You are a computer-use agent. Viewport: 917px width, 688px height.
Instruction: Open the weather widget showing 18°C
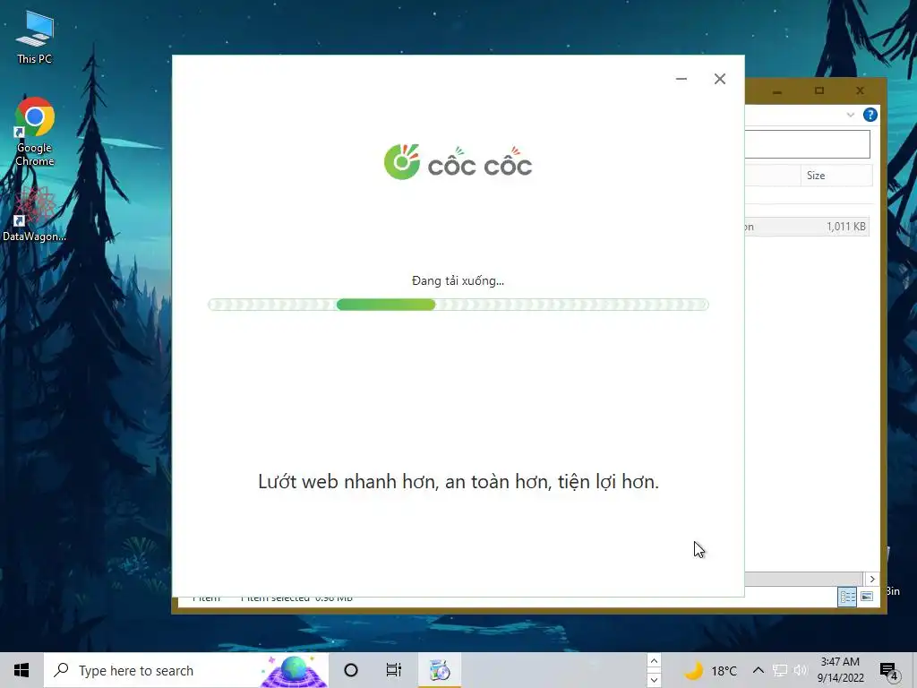[710, 670]
